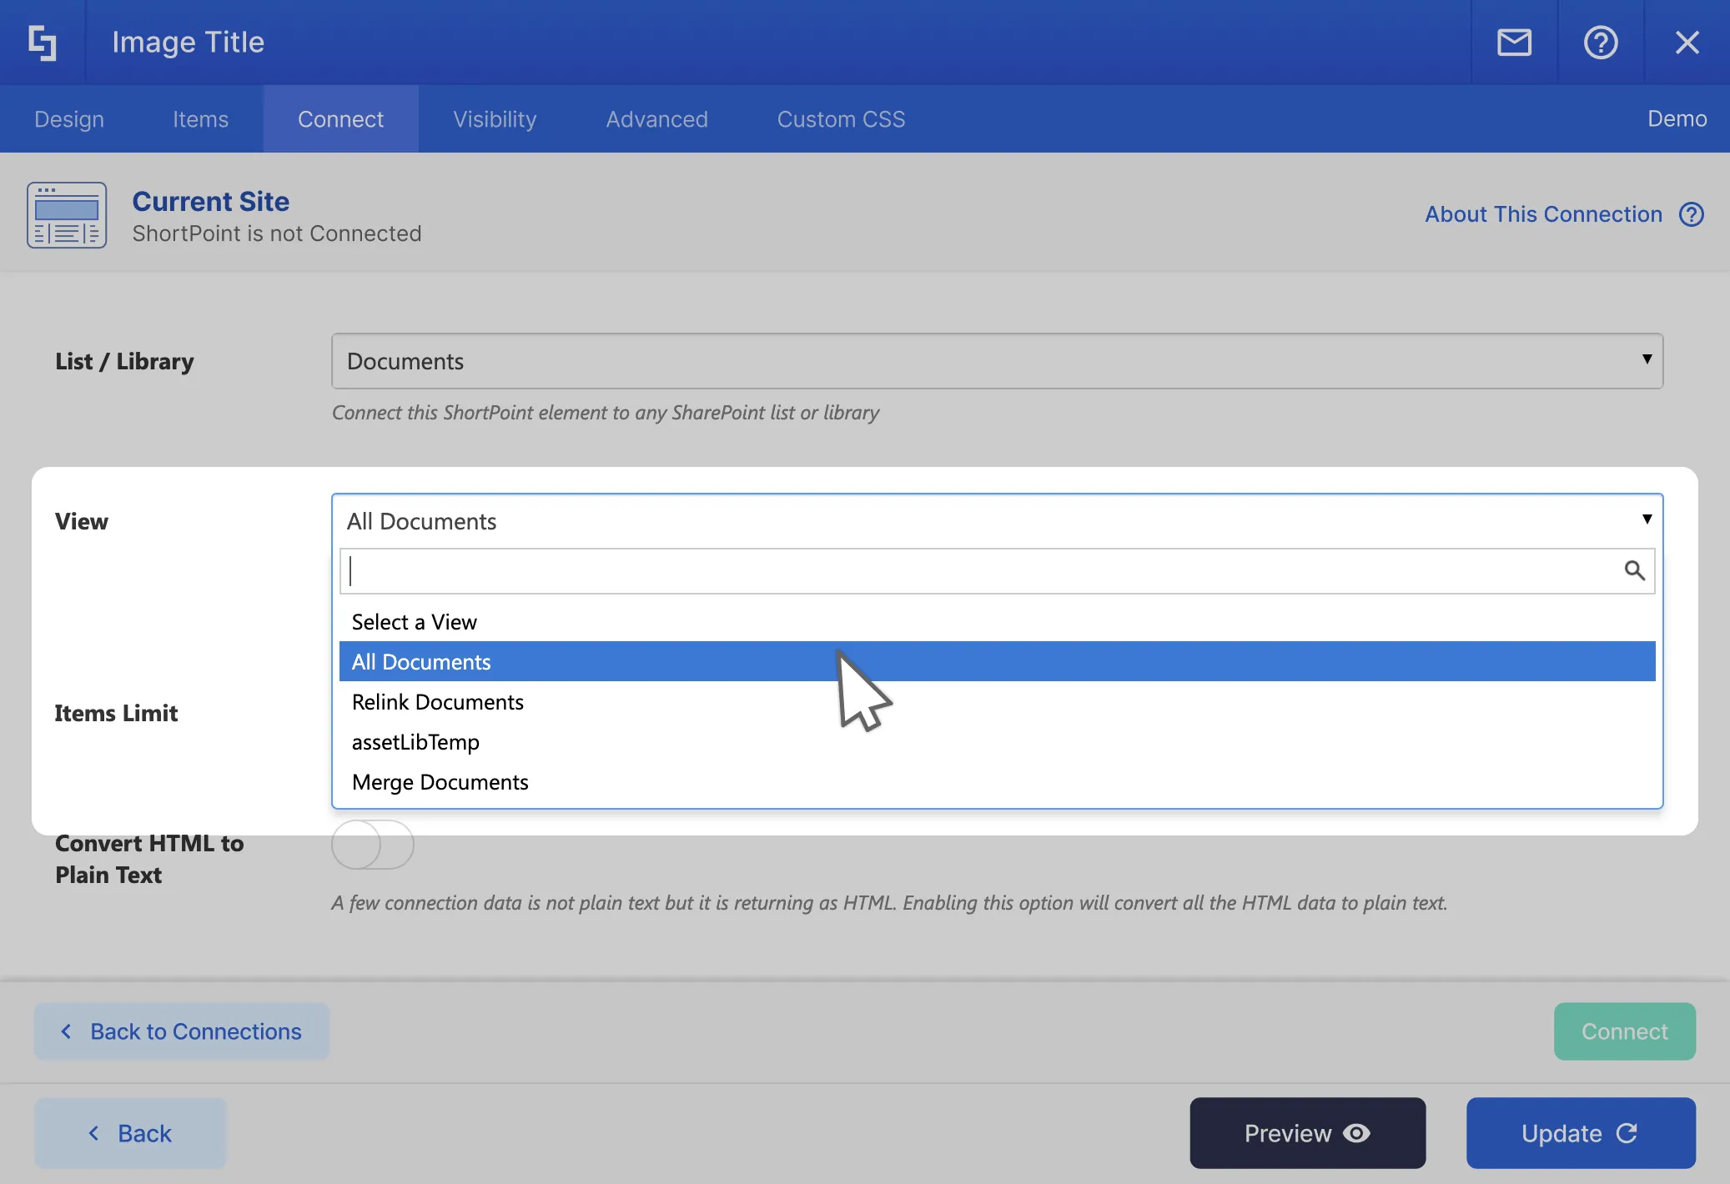This screenshot has width=1730, height=1184.
Task: Open the Demo link
Action: coord(1677,118)
